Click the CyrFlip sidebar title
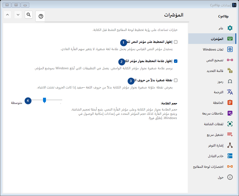 [223, 17]
